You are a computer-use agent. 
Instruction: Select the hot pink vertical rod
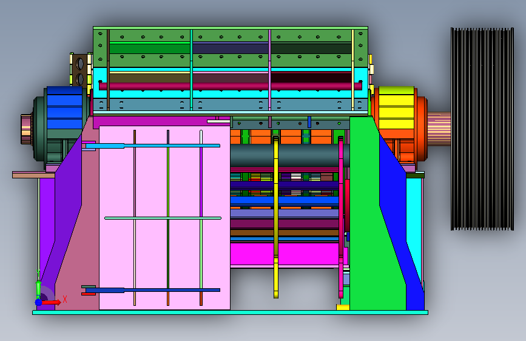[x=341, y=217]
